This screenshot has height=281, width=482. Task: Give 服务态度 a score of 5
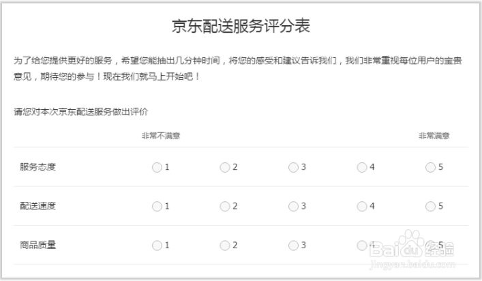click(x=430, y=167)
